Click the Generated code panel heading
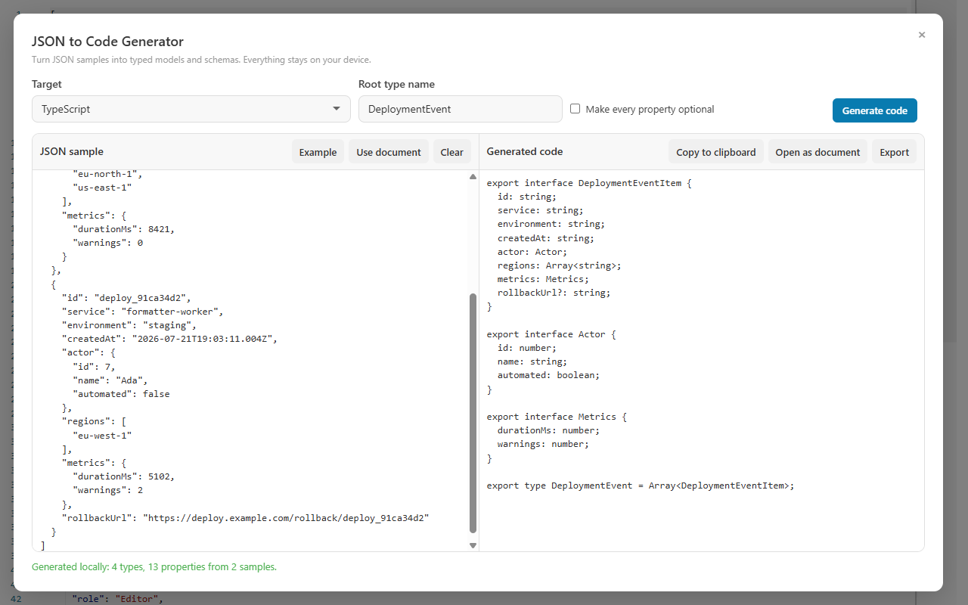 525,151
